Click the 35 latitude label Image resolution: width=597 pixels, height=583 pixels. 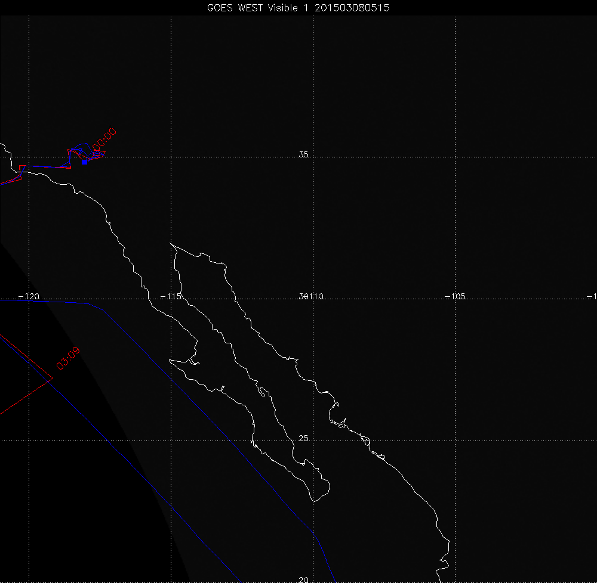(303, 155)
